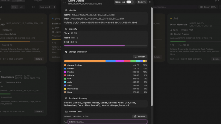Click the search icon beside filter field

[65, 122]
